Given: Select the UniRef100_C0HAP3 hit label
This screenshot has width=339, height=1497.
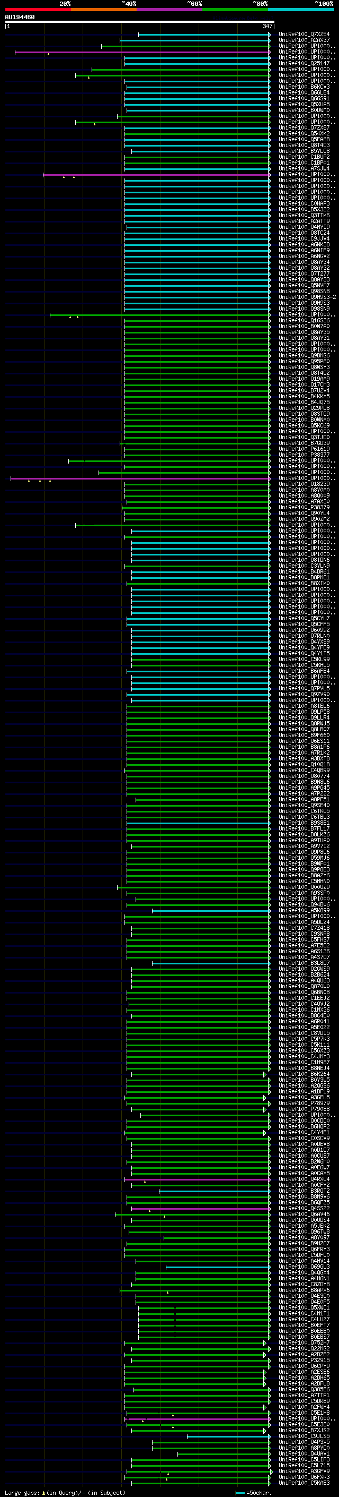Looking at the screenshot, I should [x=304, y=203].
